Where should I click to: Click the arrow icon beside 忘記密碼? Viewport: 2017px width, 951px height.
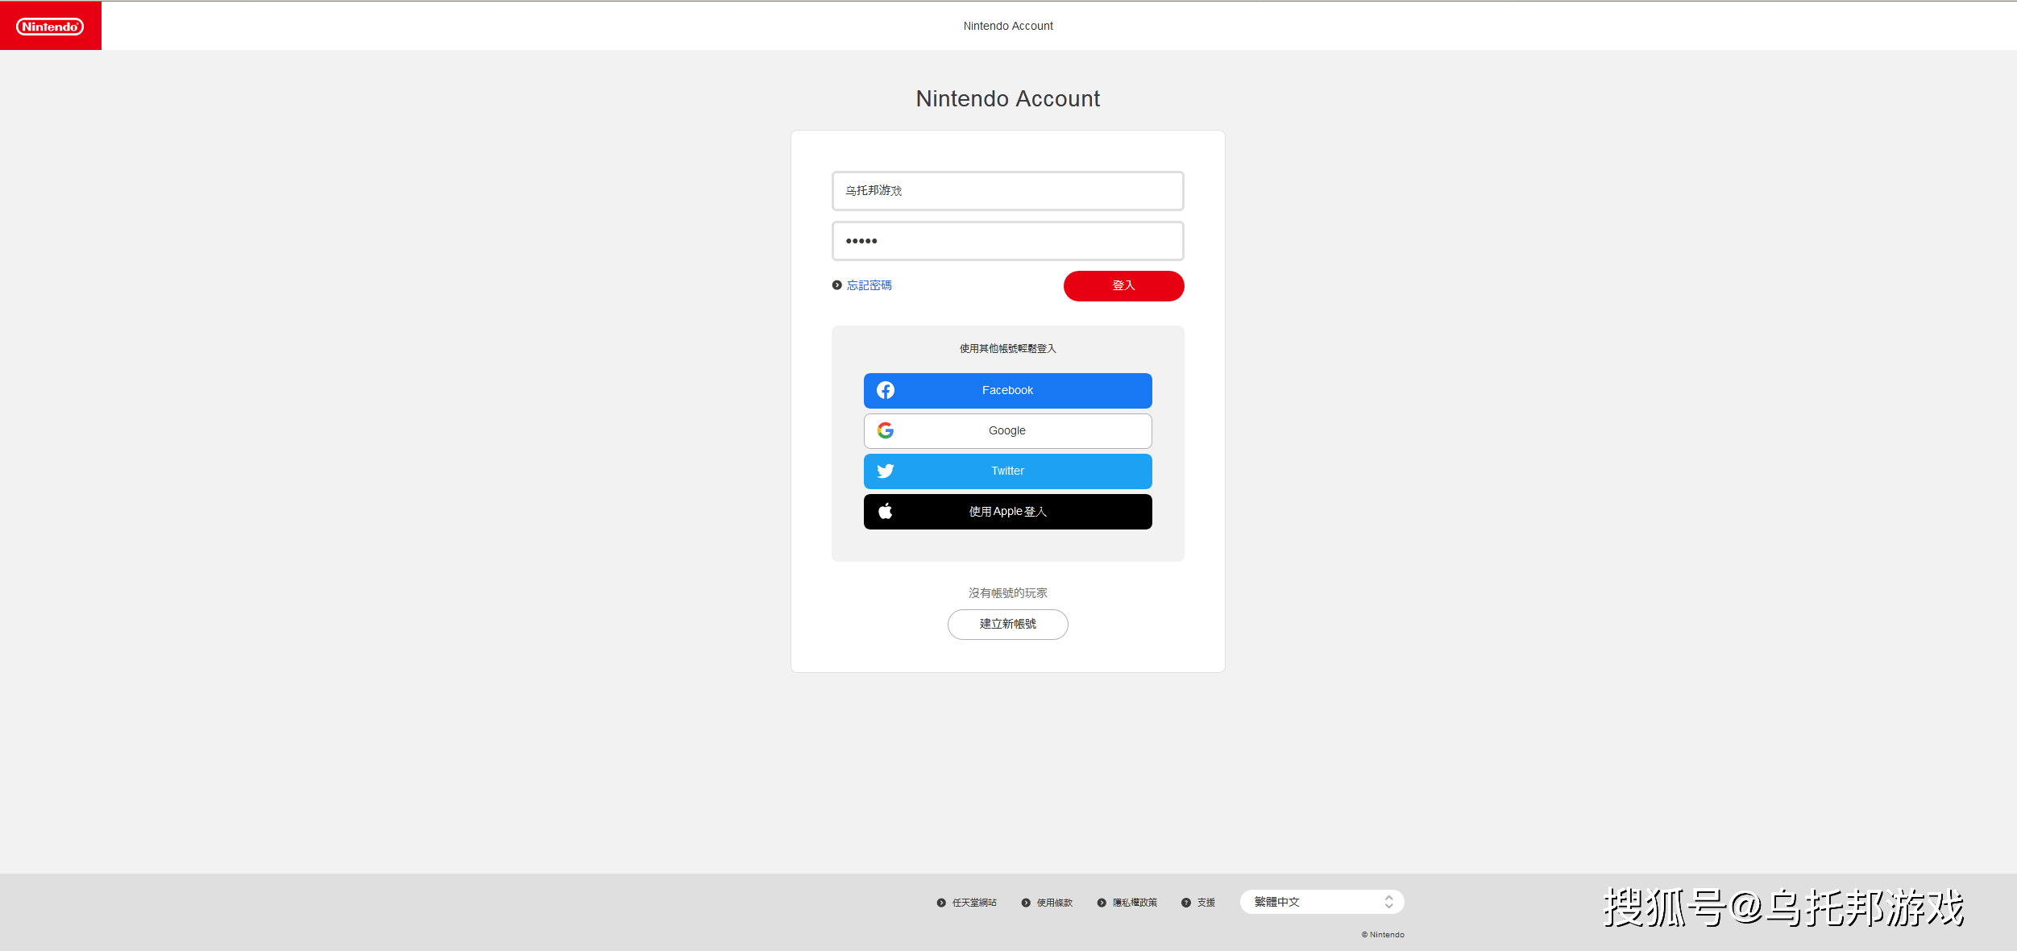coord(836,285)
